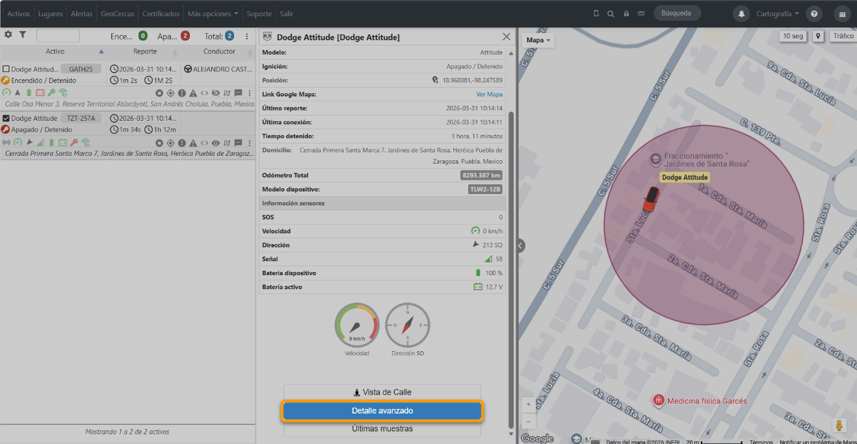
Task: Open the settings gear above asset list
Action: click(x=8, y=35)
